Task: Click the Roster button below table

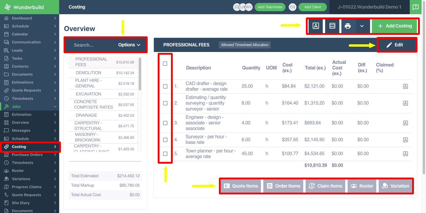Action: click(x=362, y=186)
